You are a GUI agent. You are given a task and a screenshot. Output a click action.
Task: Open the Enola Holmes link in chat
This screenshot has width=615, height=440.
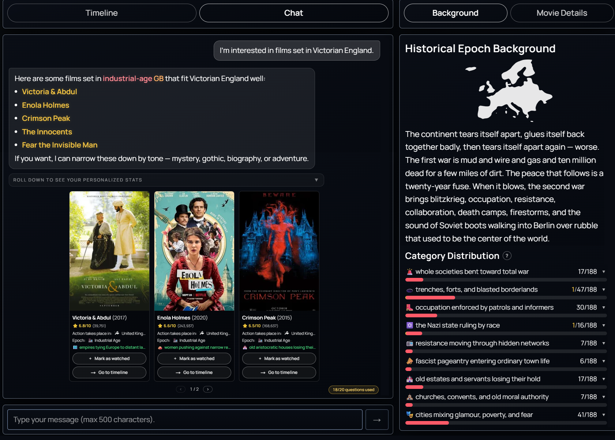[x=45, y=105]
